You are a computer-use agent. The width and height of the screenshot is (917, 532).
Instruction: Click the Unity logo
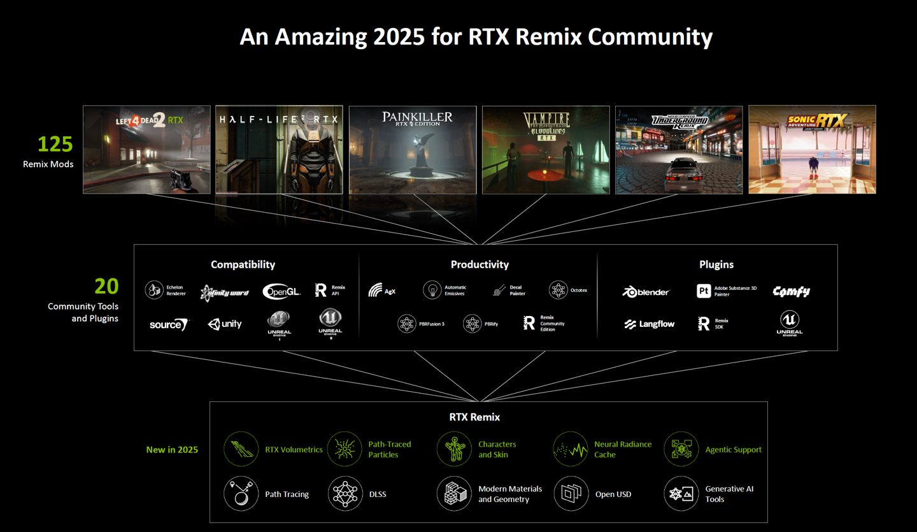(x=225, y=324)
